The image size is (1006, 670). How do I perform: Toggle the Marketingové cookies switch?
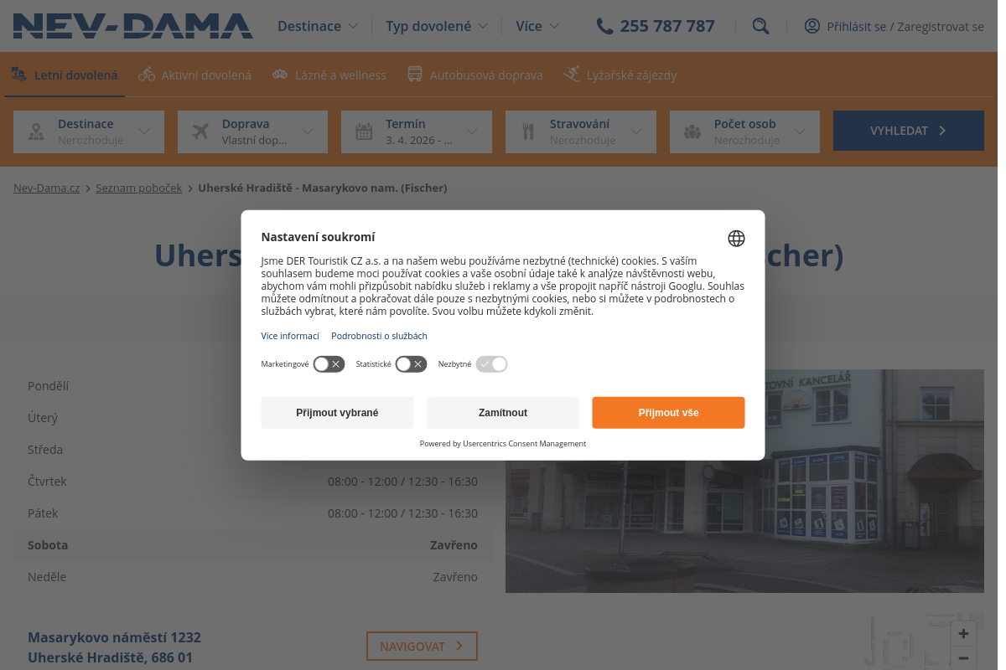point(329,364)
